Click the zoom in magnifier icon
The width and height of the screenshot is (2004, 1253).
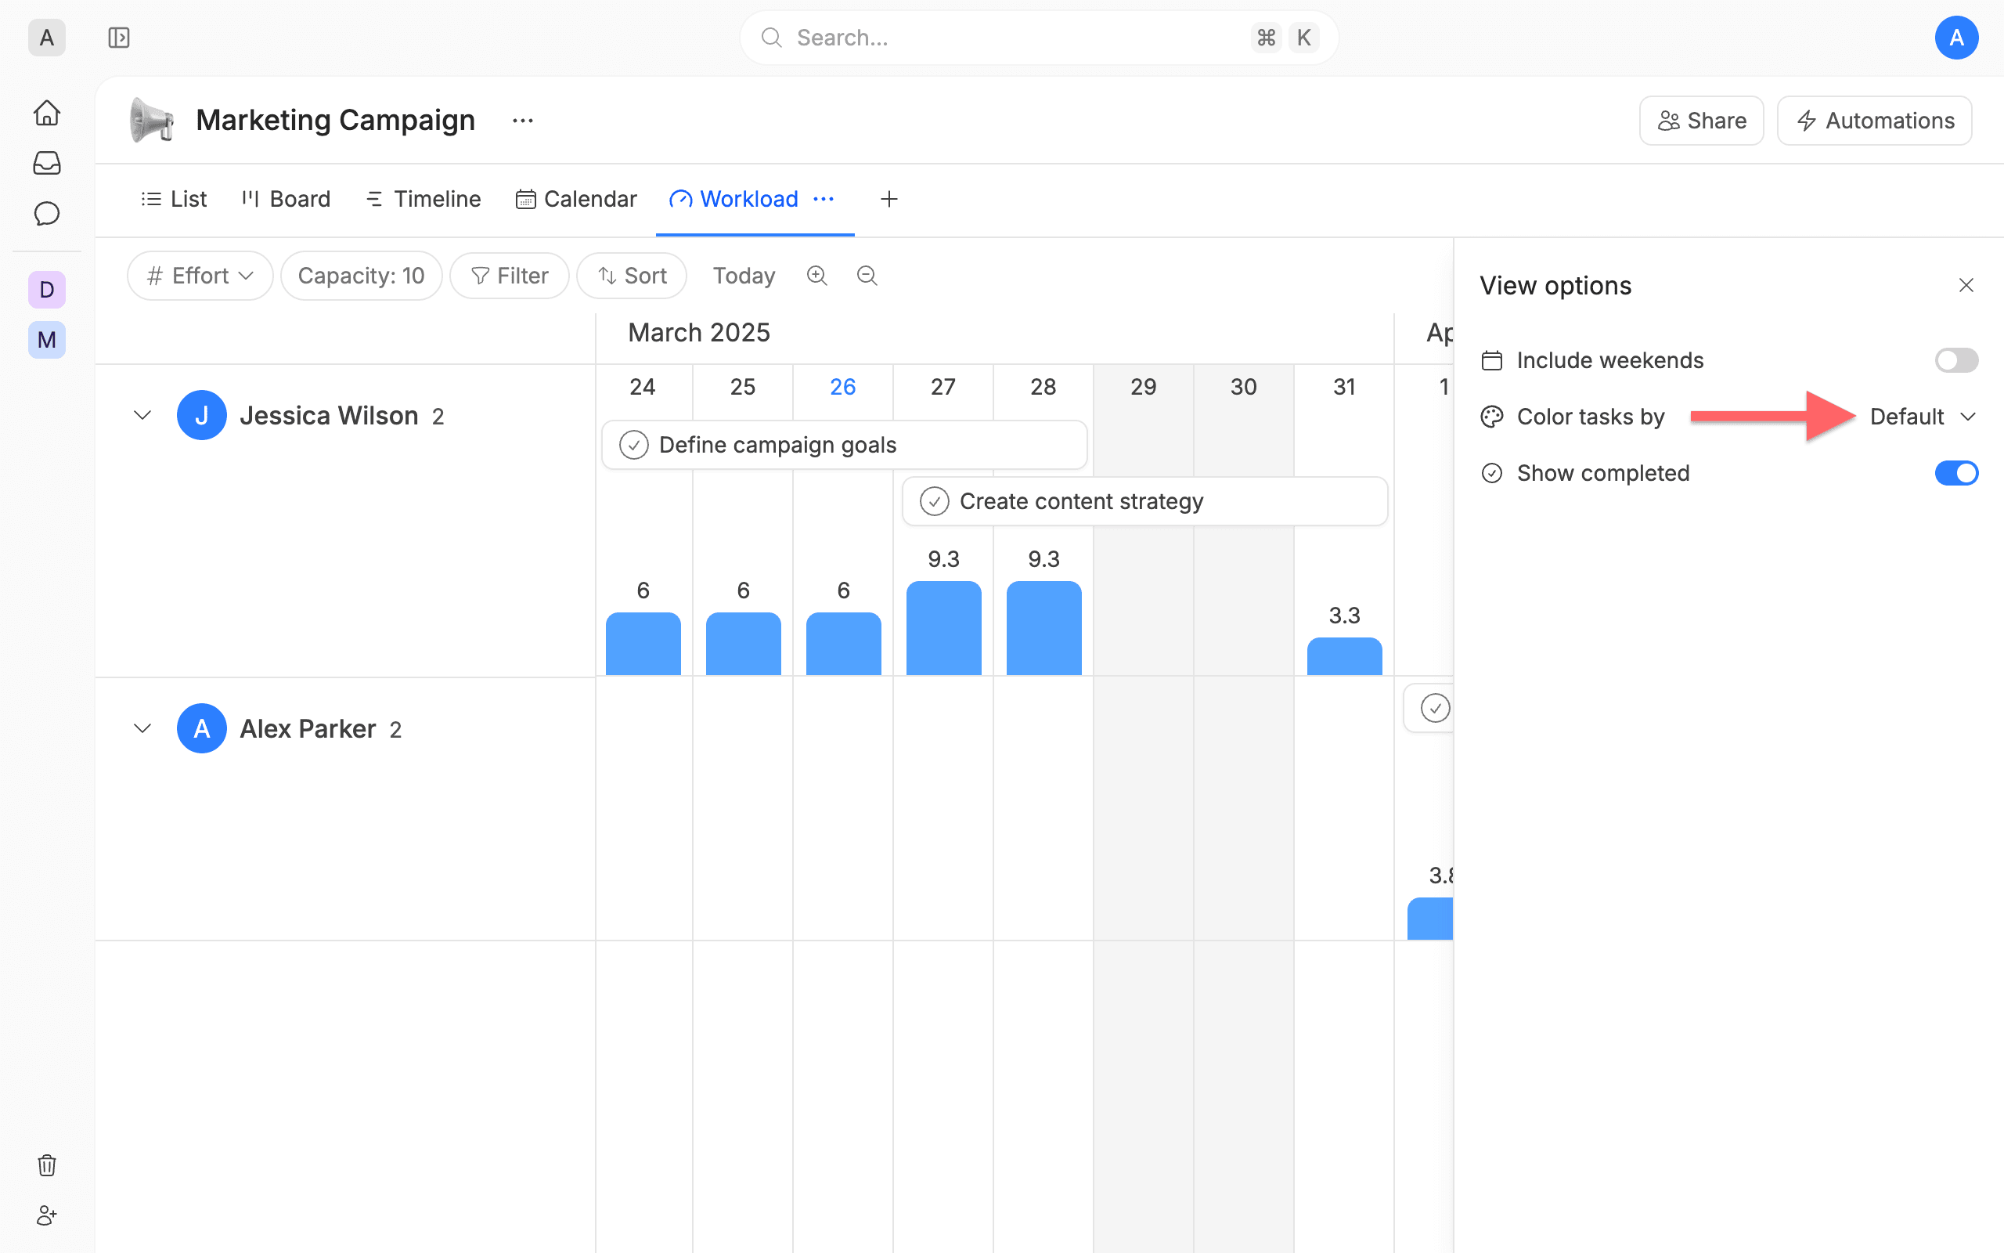click(x=817, y=276)
